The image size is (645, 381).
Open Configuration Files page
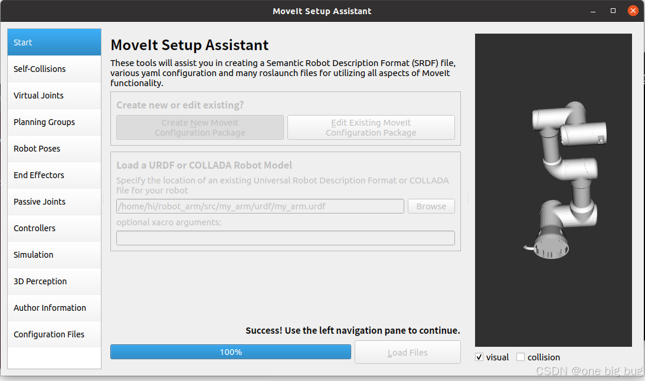54,334
